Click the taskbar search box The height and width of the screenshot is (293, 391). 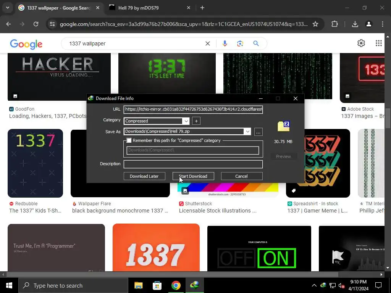[73, 285]
